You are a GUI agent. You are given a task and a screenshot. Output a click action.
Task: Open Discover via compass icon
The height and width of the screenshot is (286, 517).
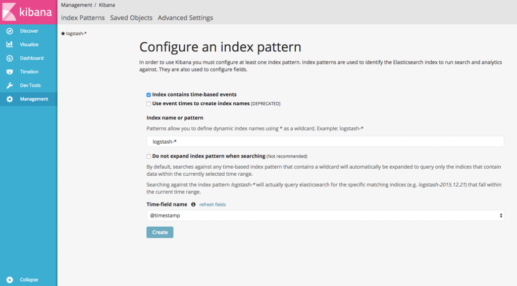click(x=10, y=31)
